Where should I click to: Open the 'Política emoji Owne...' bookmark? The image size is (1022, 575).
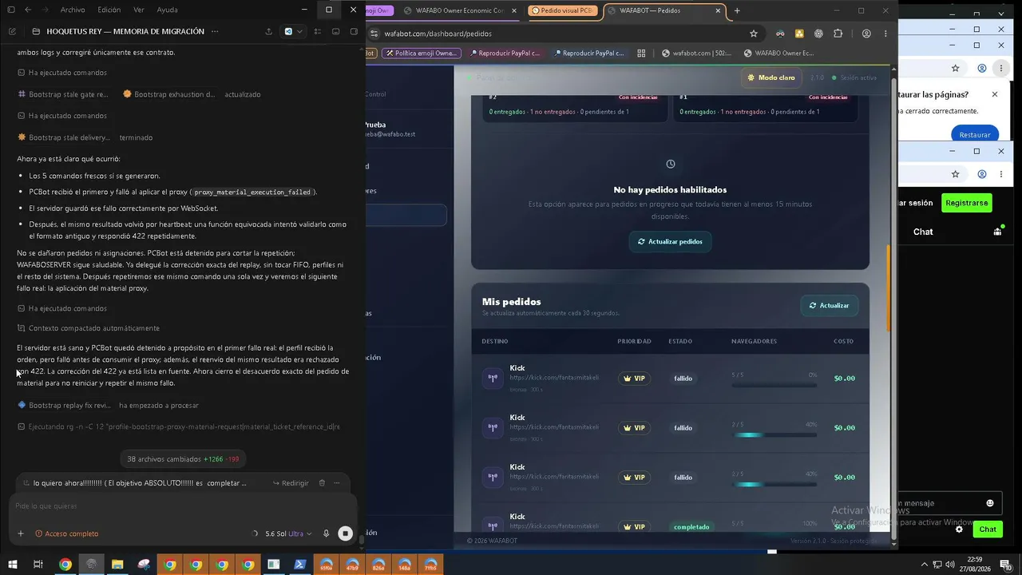[x=421, y=54]
